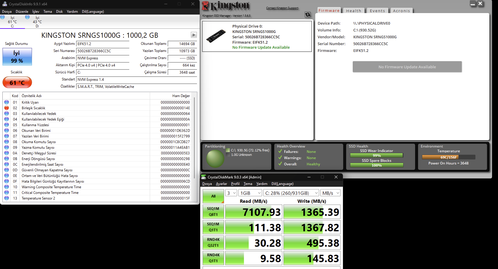Click the SSD Wear Indicator 99% bar
498x269 pixels.
point(376,155)
